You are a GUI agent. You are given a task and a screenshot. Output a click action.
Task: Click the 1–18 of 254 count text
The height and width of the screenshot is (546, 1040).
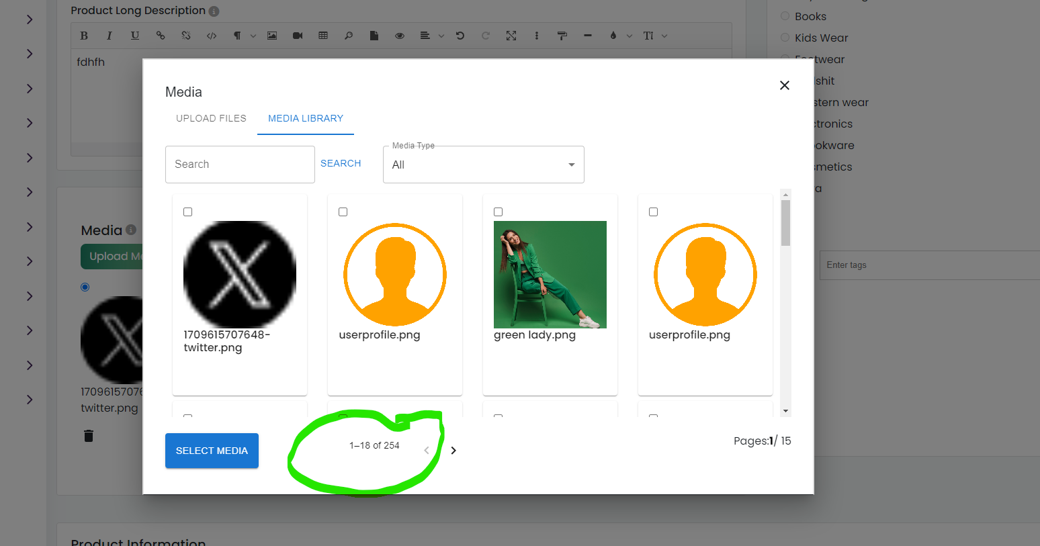(374, 446)
